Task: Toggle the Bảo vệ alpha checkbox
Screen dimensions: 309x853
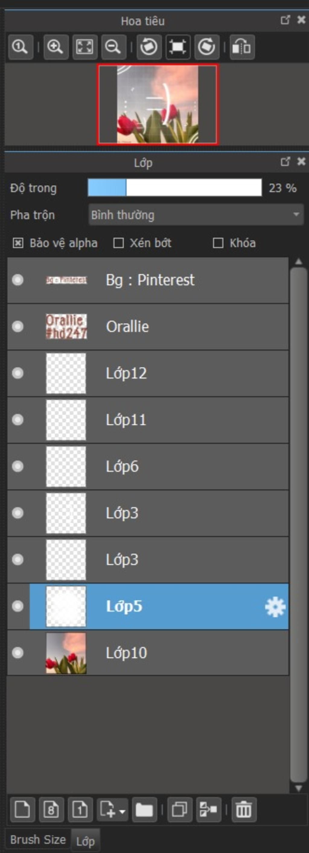Action: click(x=18, y=243)
